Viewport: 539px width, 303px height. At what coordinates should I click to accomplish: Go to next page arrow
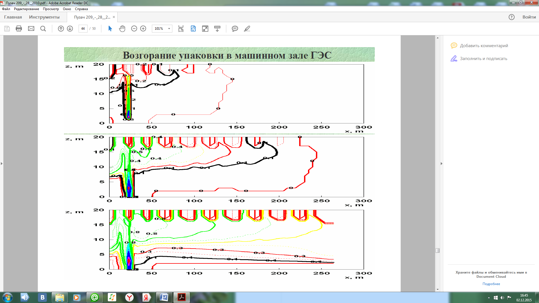[70, 29]
